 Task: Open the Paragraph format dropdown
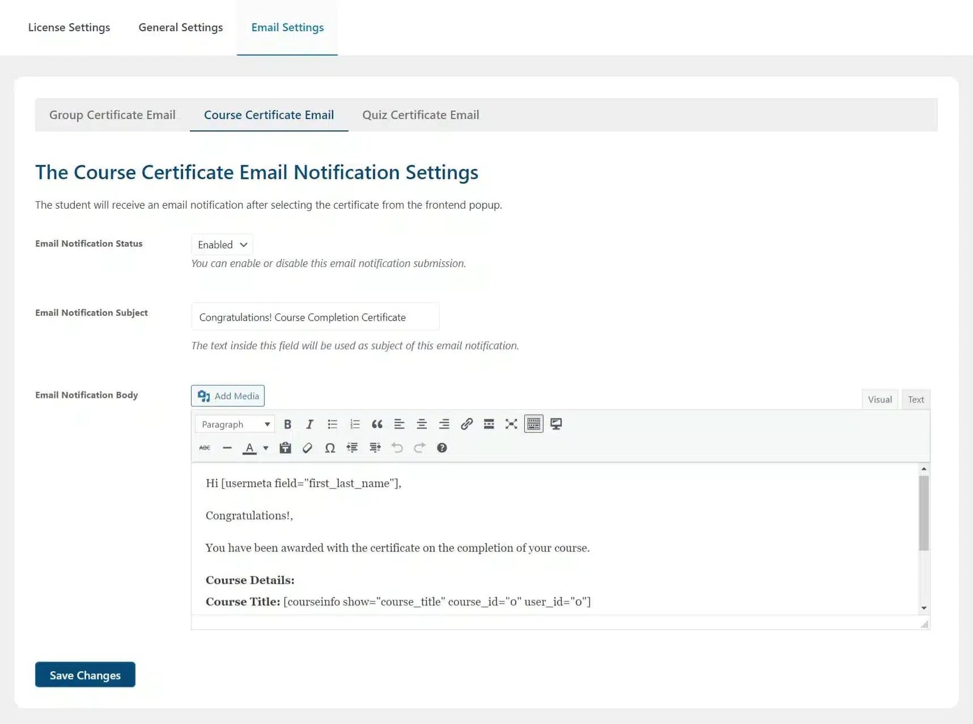pyautogui.click(x=235, y=424)
